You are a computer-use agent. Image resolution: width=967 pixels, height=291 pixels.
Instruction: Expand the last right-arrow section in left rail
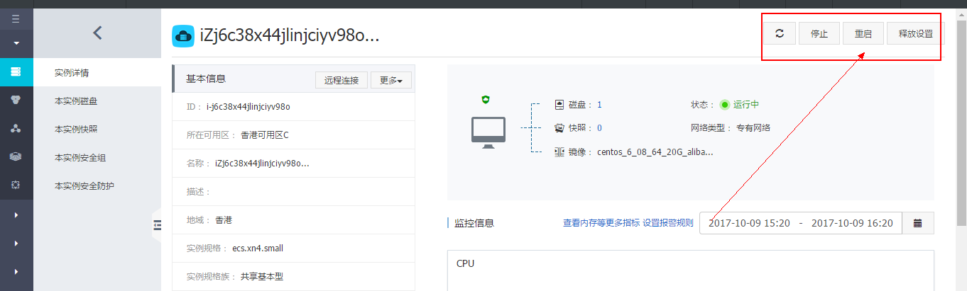click(x=16, y=271)
